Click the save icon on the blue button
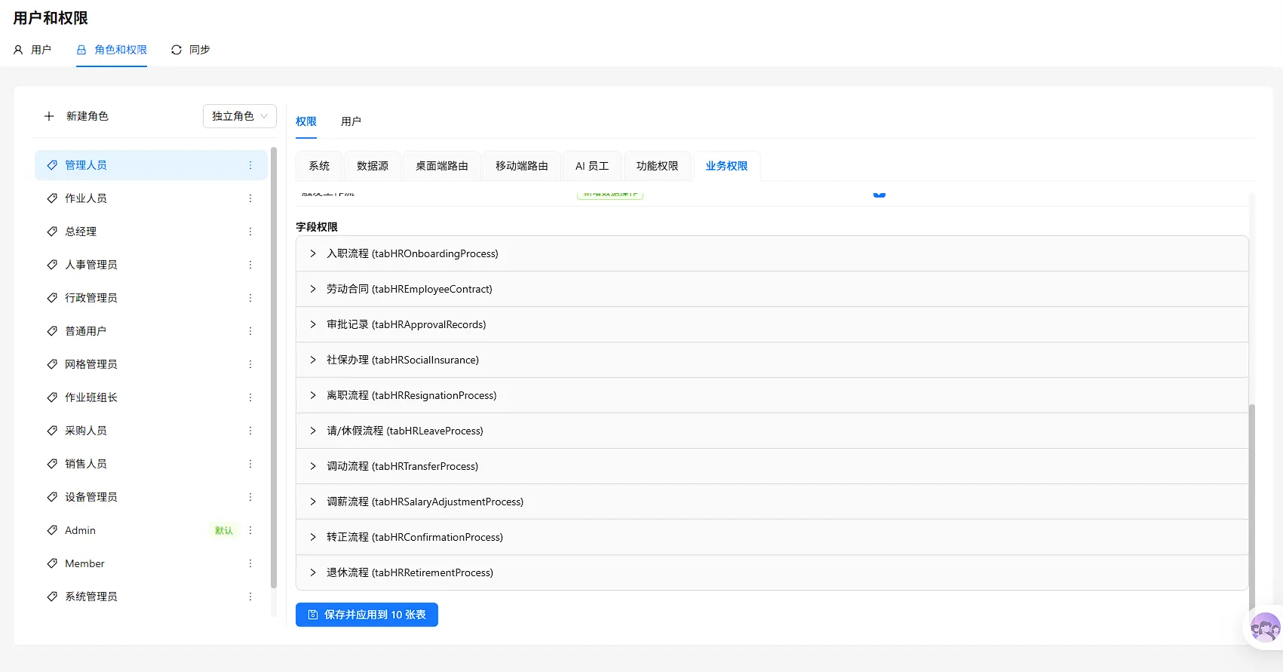1283x672 pixels. tap(313, 615)
